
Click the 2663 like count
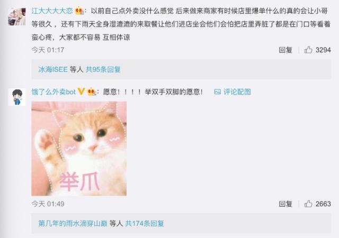point(323,204)
